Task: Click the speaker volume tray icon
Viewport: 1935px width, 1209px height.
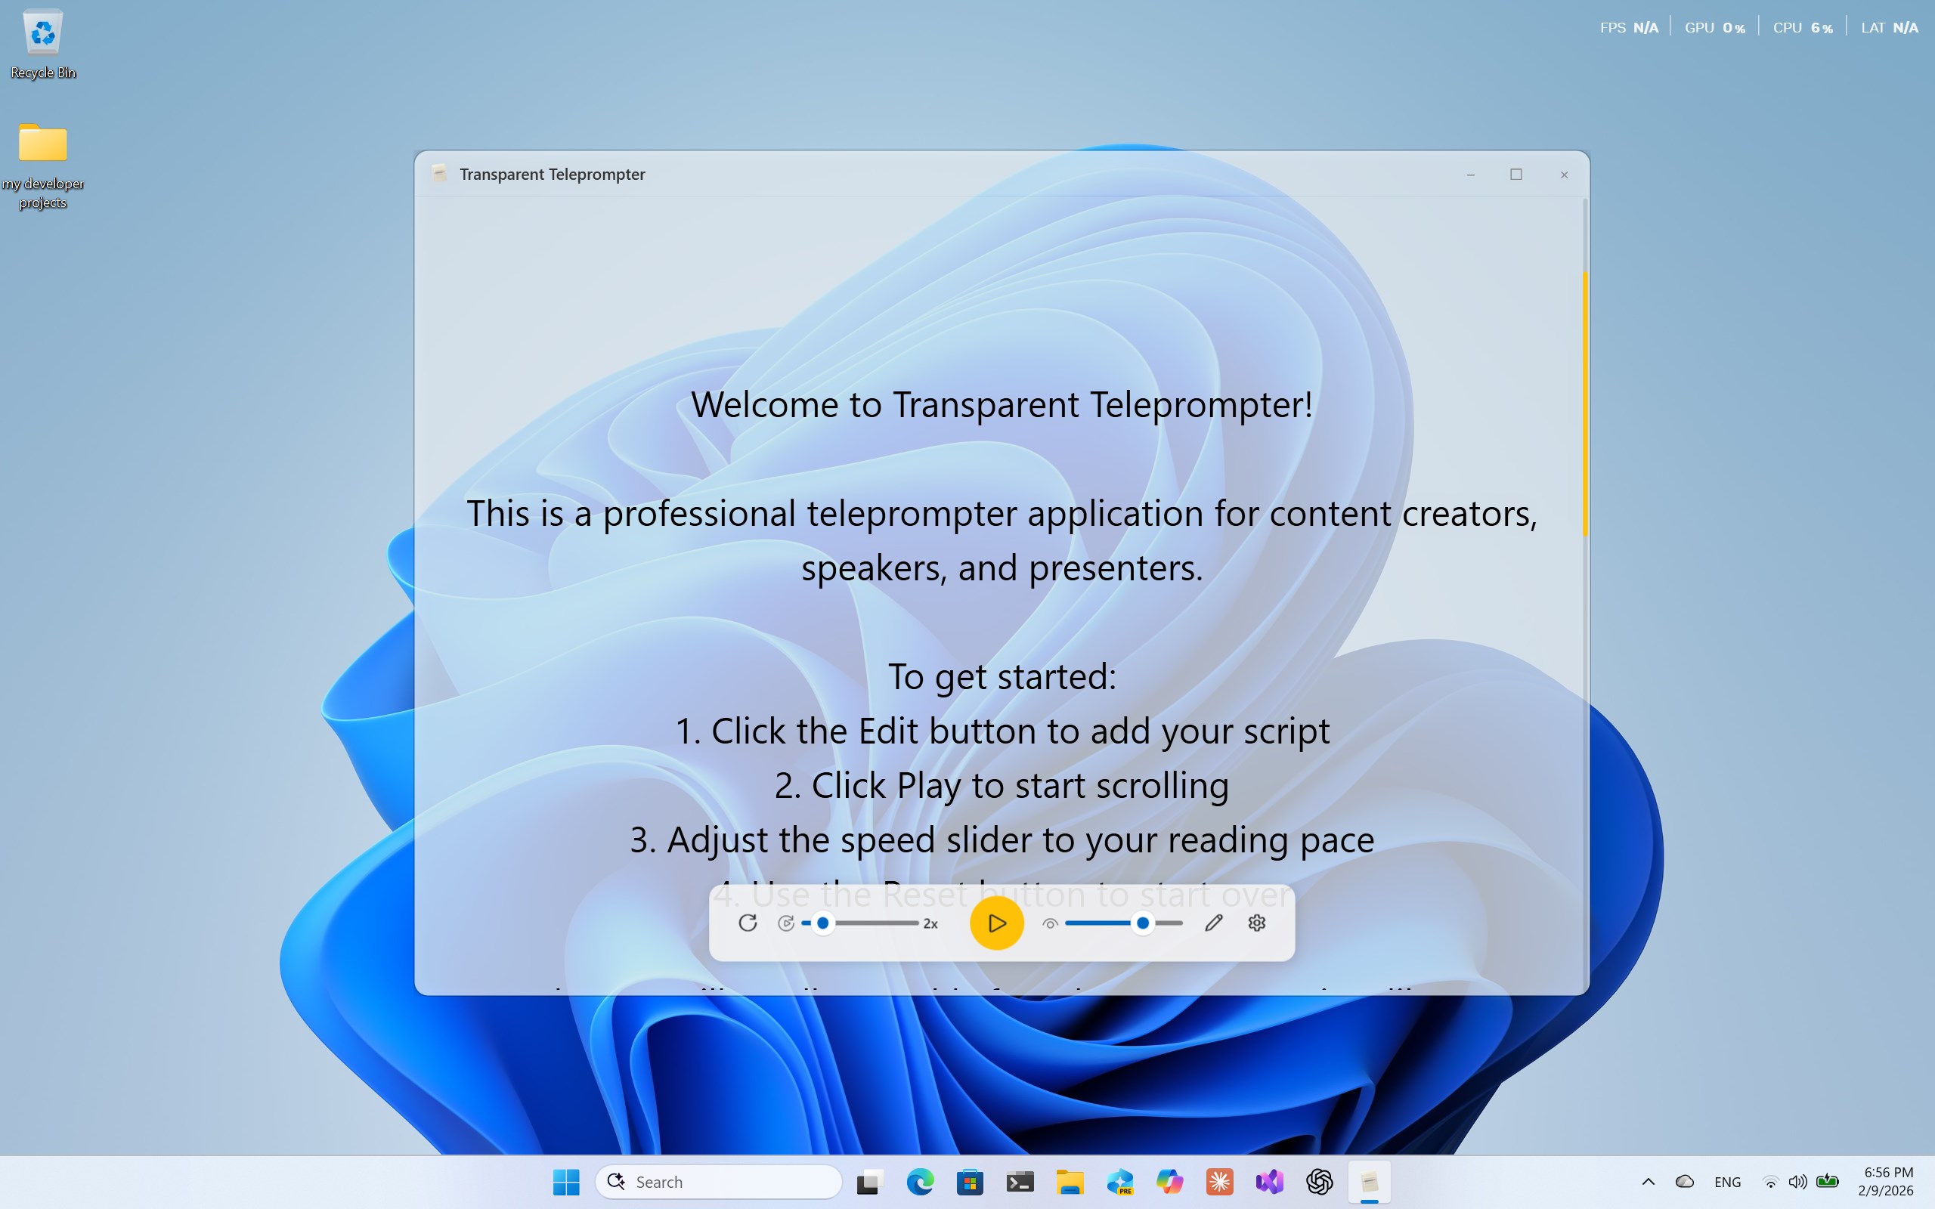Action: [1797, 1182]
